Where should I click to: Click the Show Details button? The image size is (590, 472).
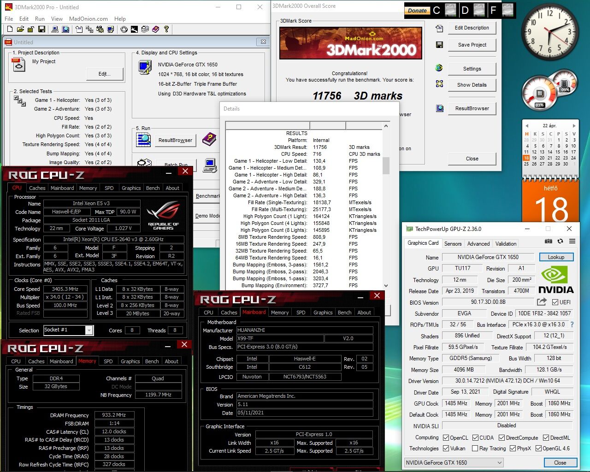click(x=472, y=85)
